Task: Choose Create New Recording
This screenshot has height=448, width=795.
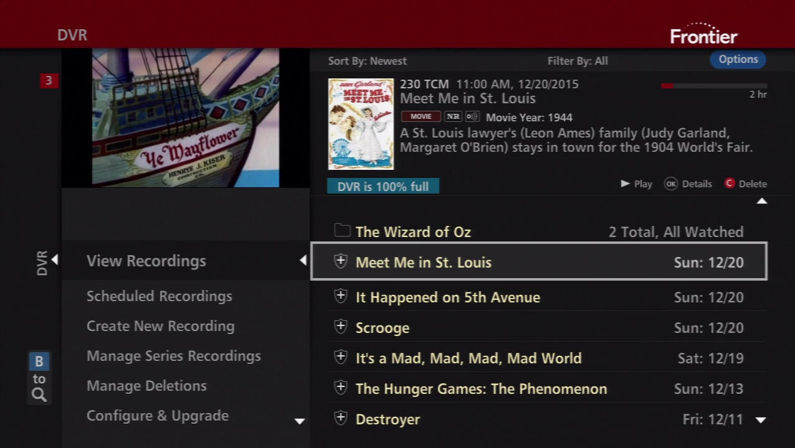Action: pos(160,326)
